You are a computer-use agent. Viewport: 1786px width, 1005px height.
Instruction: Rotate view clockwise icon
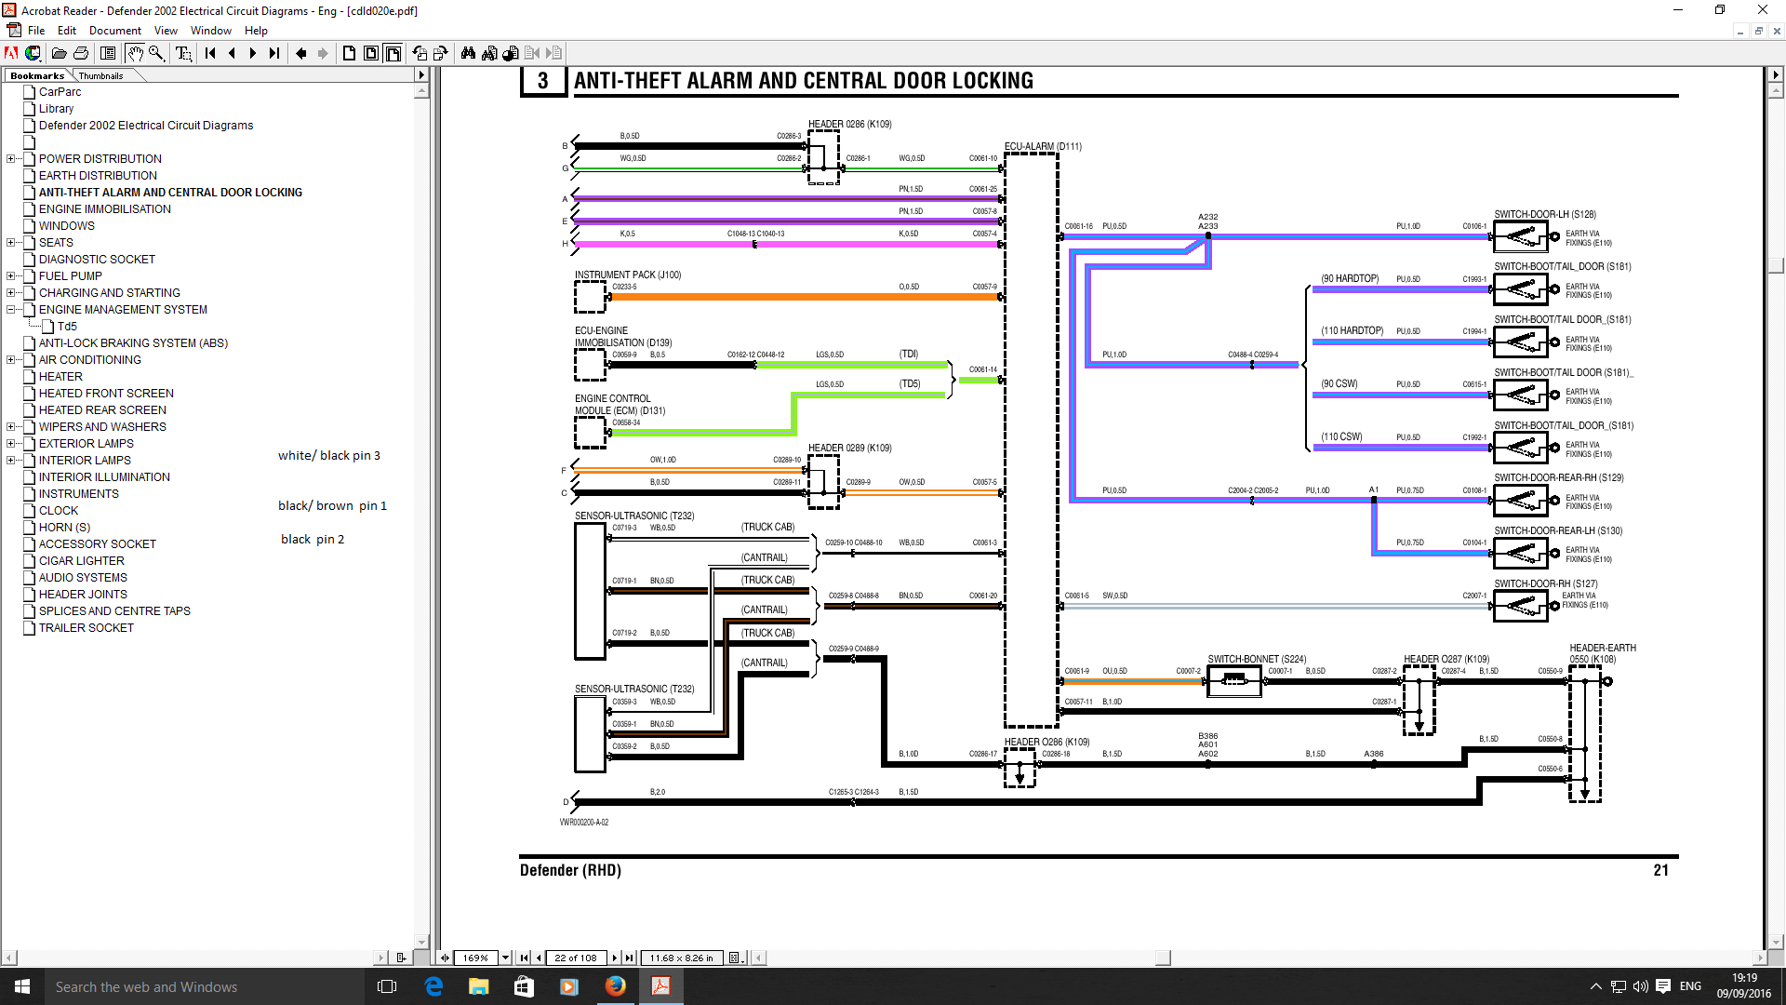point(441,53)
